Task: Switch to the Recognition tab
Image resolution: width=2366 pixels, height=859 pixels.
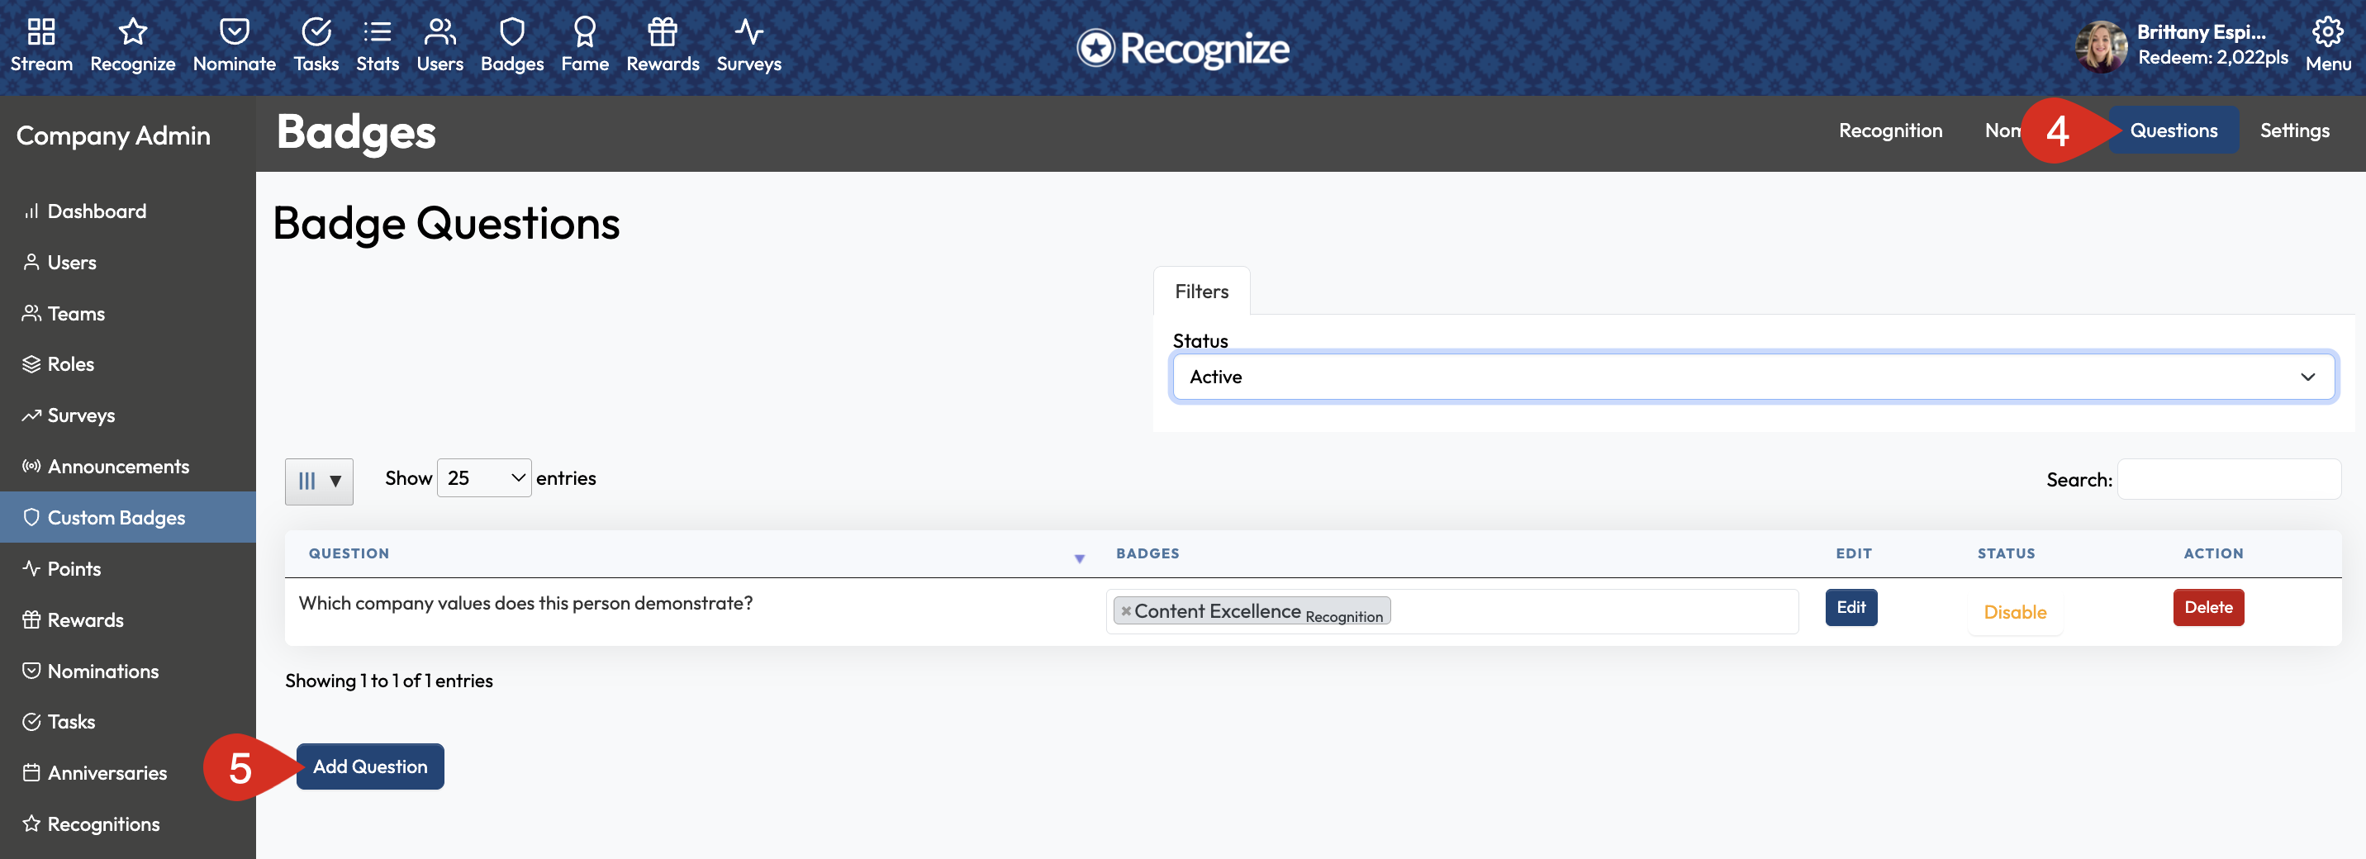Action: coord(1889,131)
